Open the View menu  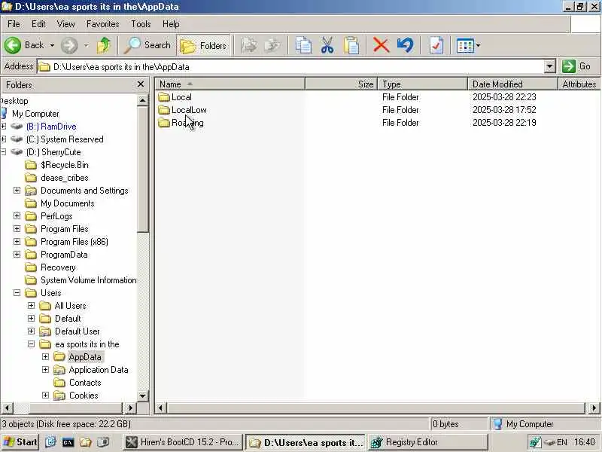(x=65, y=24)
